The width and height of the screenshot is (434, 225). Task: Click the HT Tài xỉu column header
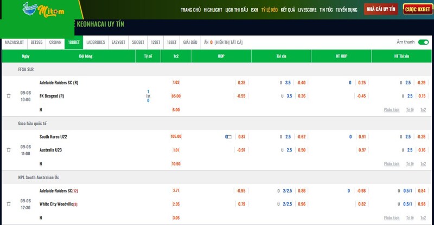coord(401,56)
